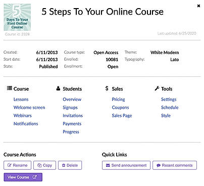The width and height of the screenshot is (204, 186).
Task: Open the Welcome screen link
Action: click(x=29, y=108)
